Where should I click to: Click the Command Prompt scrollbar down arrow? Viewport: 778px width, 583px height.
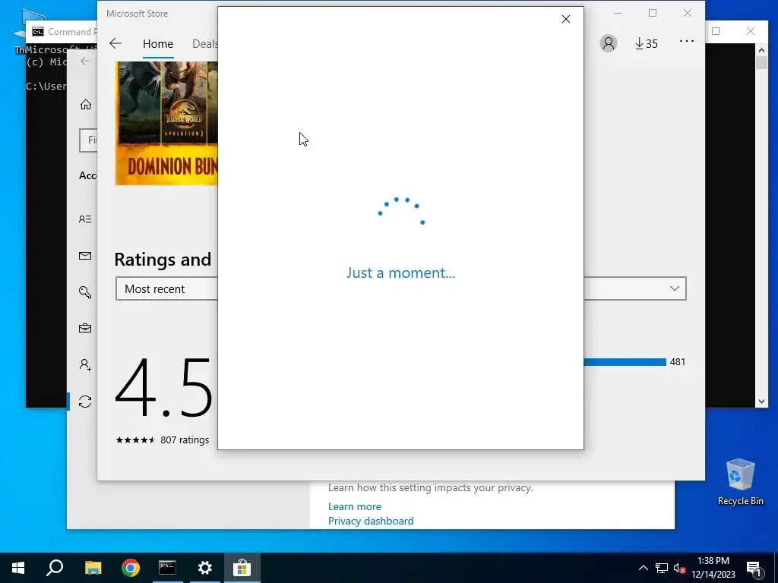tap(761, 402)
